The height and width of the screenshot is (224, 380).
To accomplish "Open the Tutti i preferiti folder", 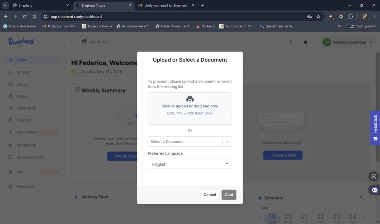I will tap(363, 26).
